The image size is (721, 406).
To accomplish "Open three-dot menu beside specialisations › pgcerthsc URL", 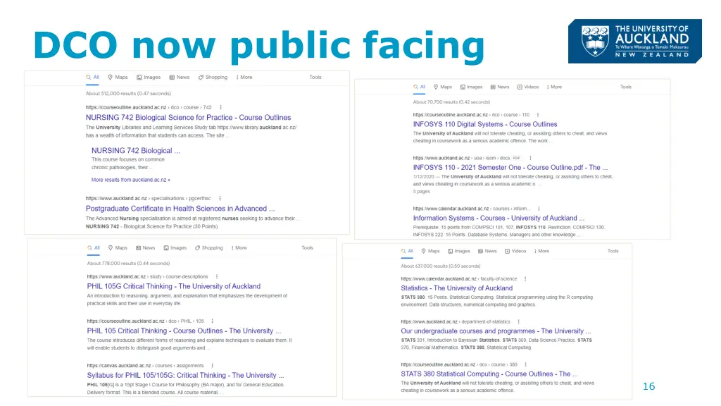I will pos(220,198).
